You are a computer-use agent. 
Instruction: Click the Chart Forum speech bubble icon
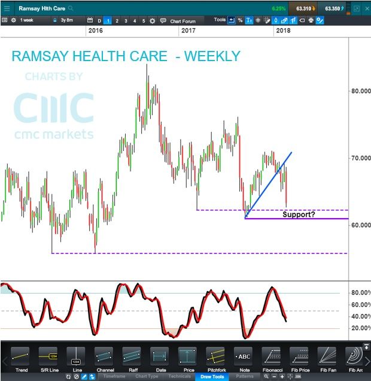(x=163, y=20)
